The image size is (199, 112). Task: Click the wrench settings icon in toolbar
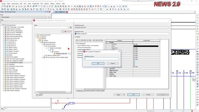(13, 6)
